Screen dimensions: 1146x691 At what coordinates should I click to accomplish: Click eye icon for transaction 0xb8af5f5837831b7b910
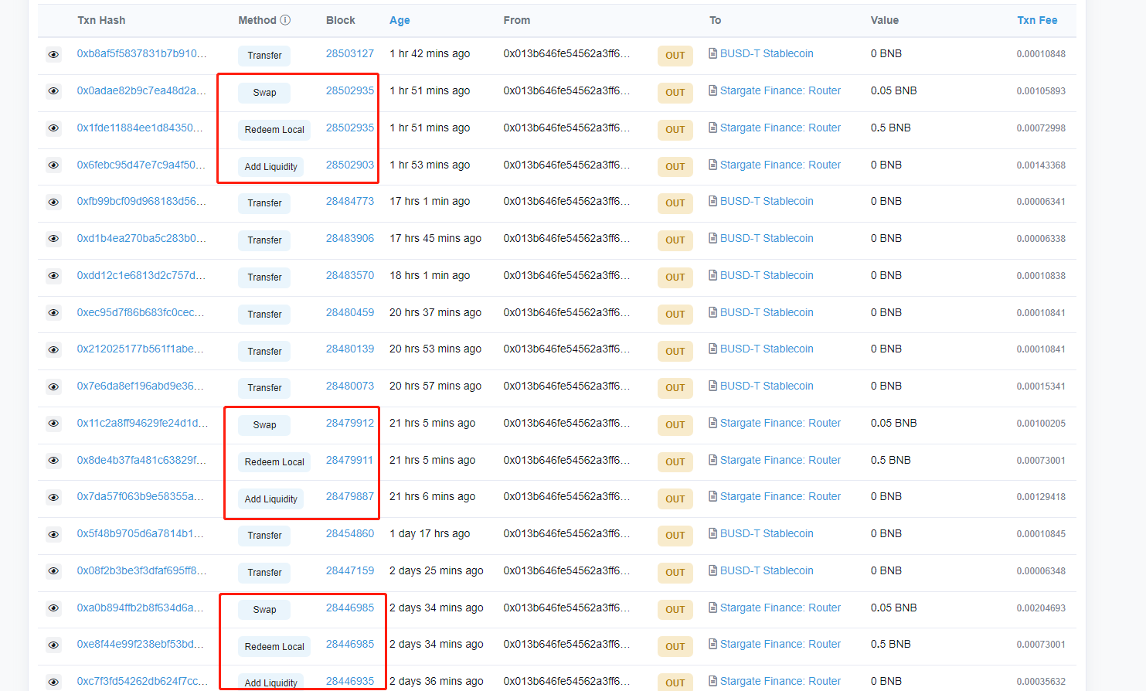tap(53, 55)
